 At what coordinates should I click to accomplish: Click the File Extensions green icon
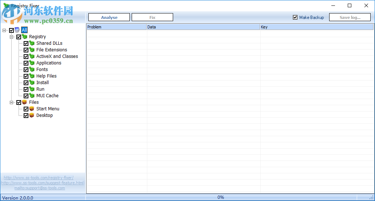tap(32, 50)
